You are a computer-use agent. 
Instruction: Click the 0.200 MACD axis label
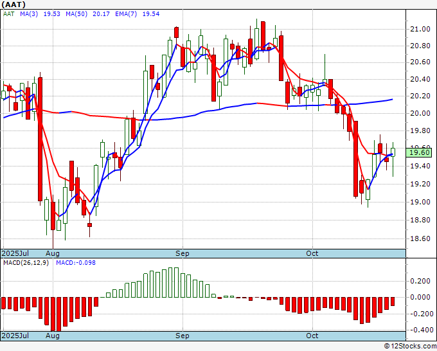[420, 281]
